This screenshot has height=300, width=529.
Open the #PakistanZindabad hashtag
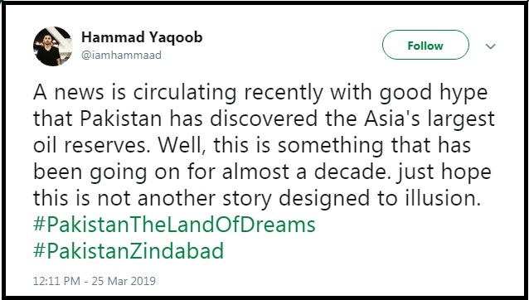point(129,251)
